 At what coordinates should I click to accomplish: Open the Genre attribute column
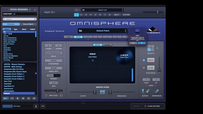pos(24,29)
